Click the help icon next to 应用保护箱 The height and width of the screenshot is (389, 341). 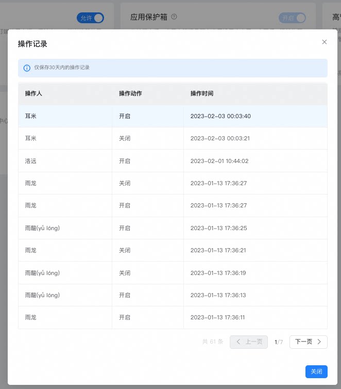(174, 17)
